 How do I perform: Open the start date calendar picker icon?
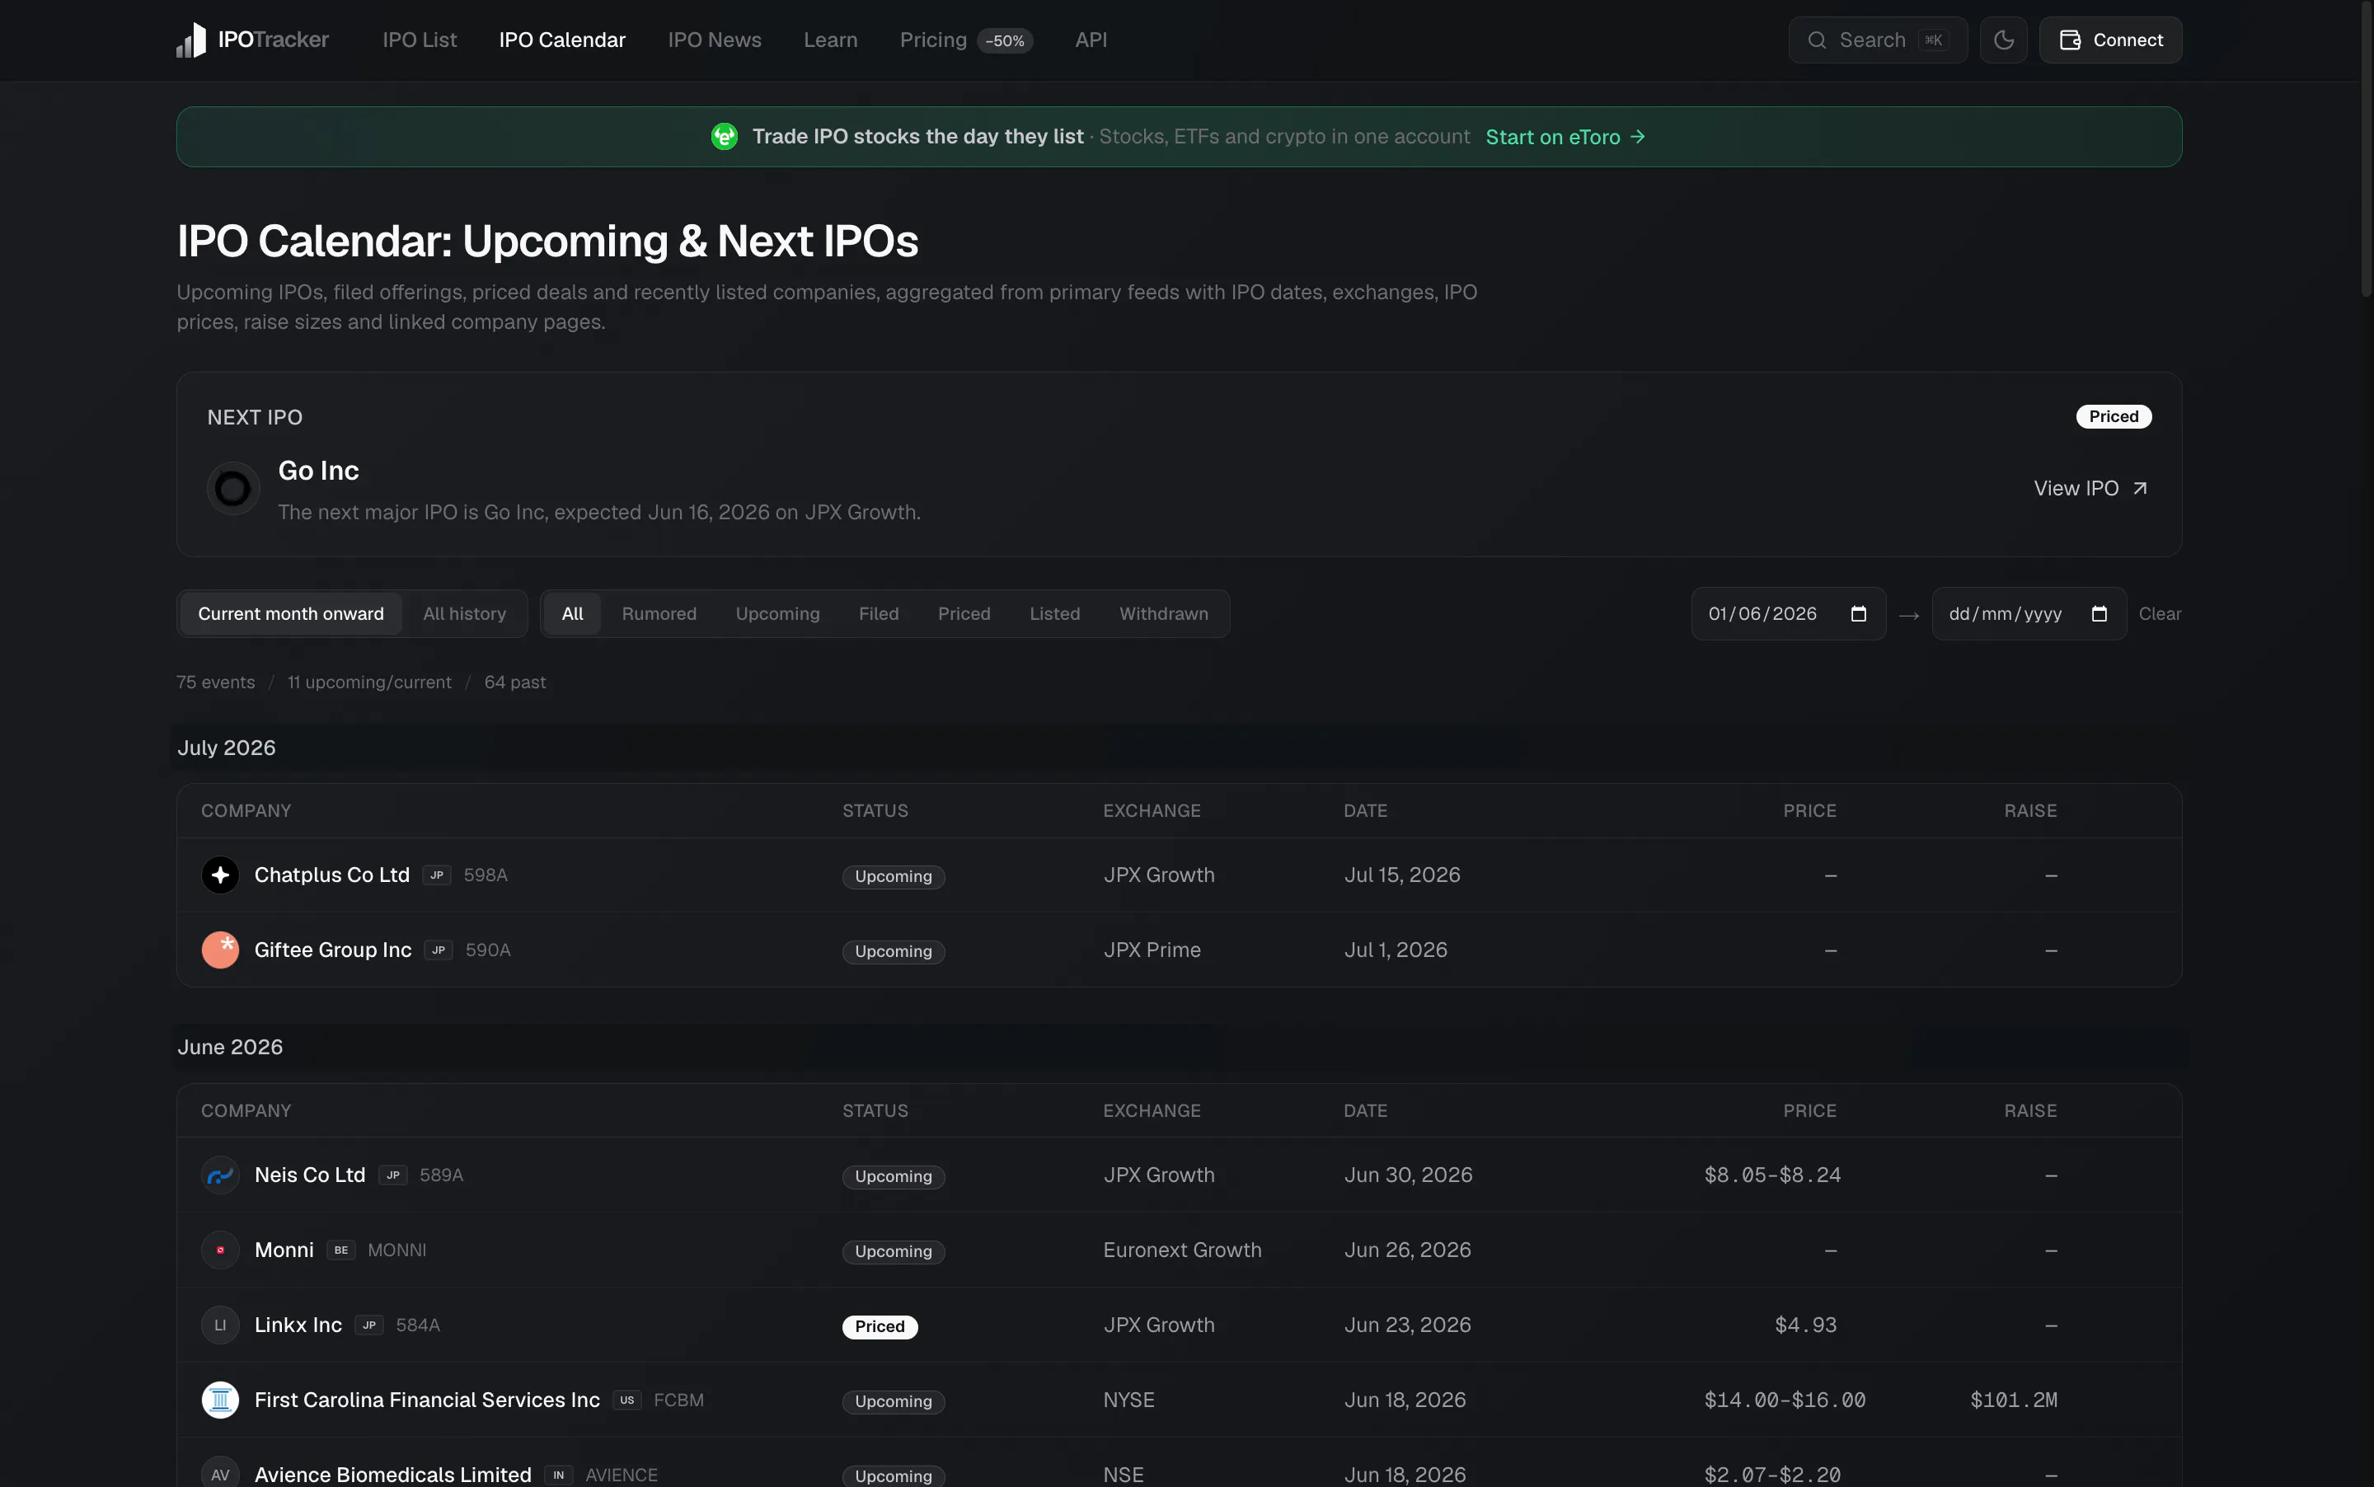point(1859,614)
